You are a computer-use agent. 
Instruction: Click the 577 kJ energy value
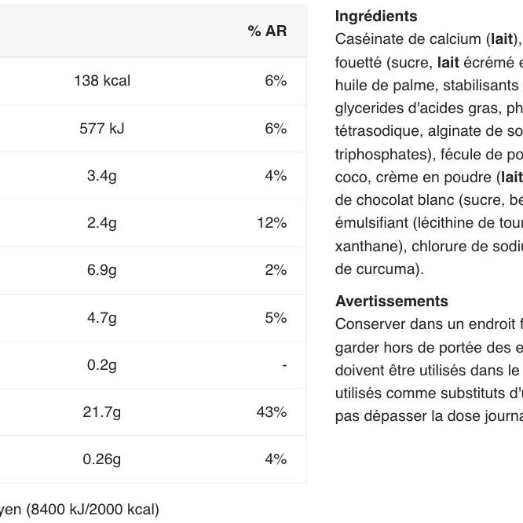click(102, 129)
